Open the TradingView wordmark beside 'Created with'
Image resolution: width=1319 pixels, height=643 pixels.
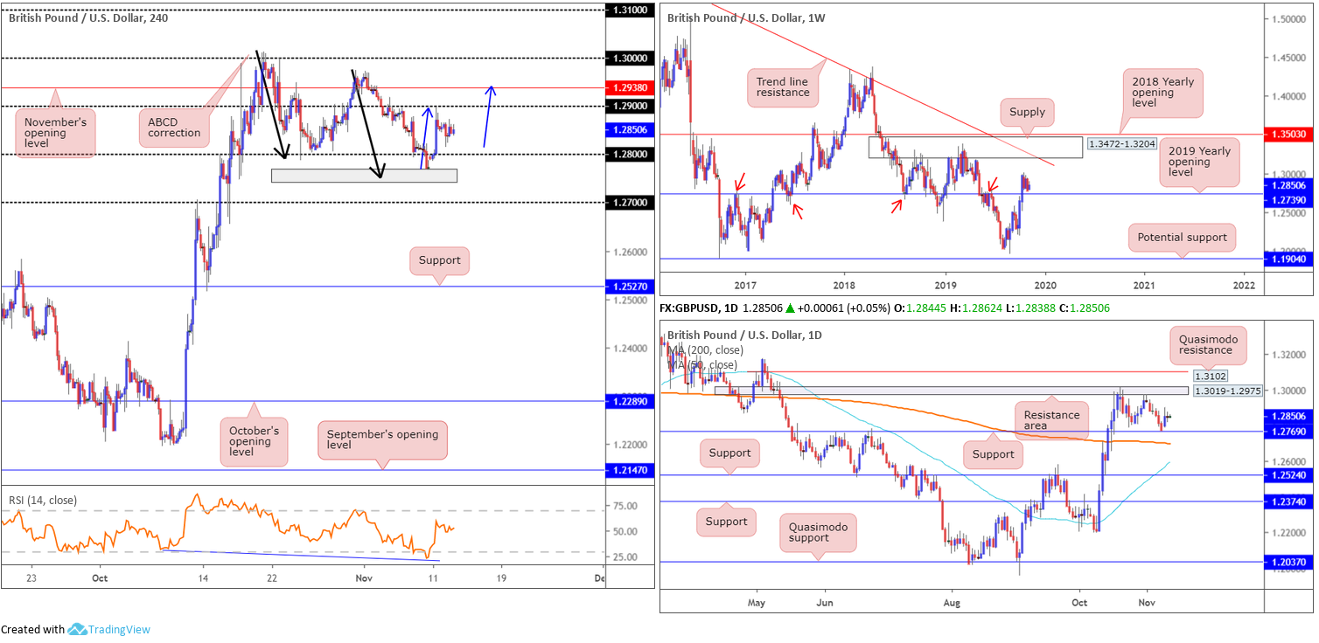coord(118,629)
